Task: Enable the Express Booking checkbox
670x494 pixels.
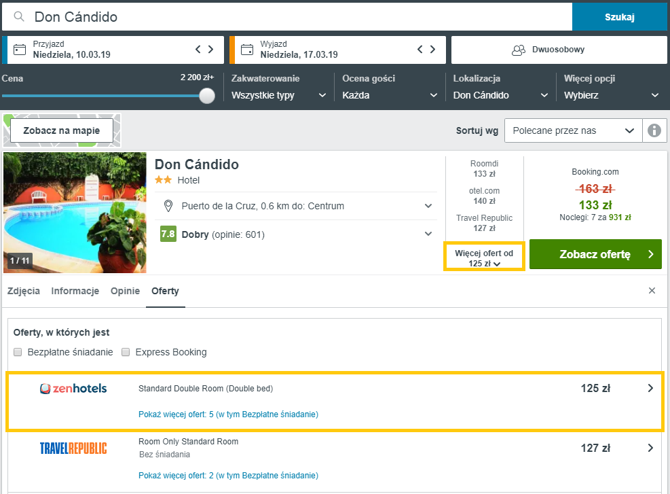Action: [x=126, y=352]
